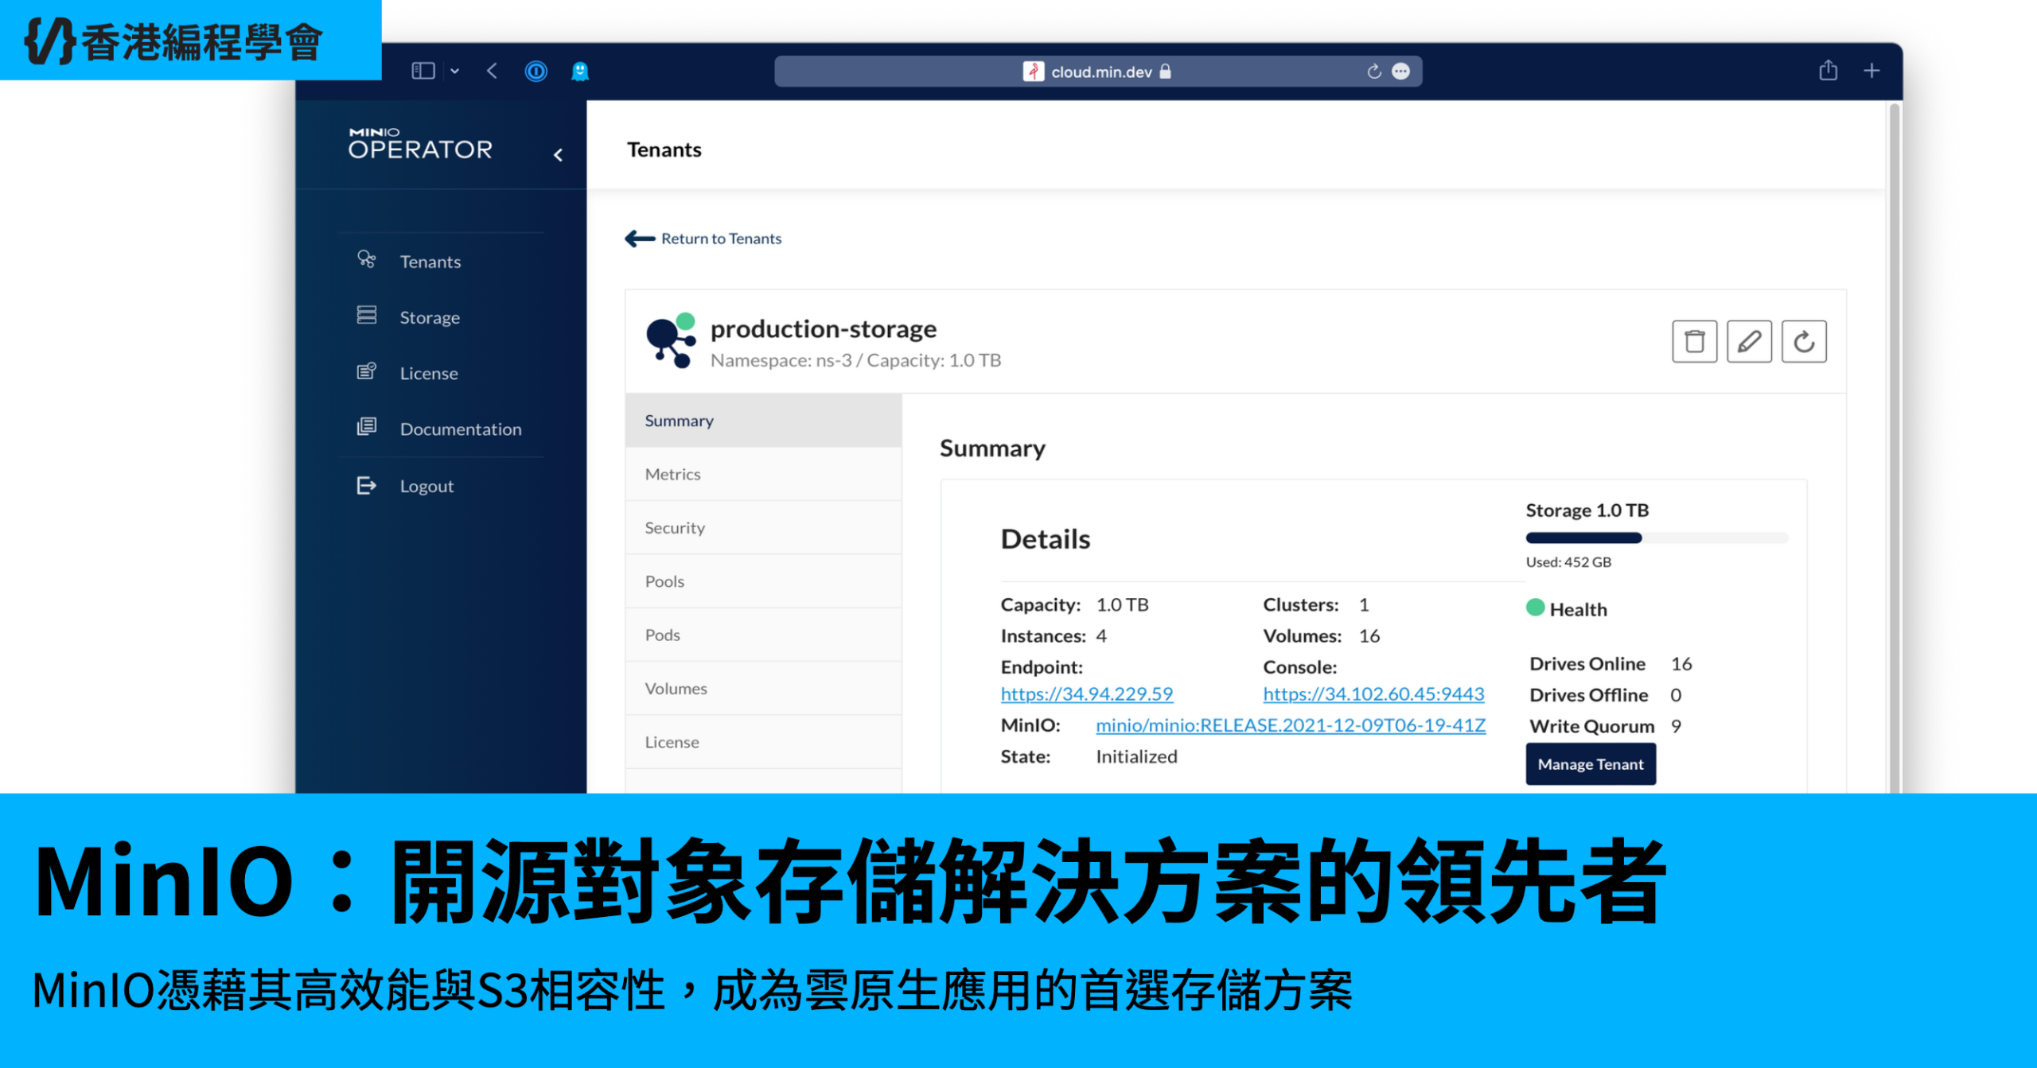Click the 'Used: 452 GB' label
This screenshot has width=2037, height=1068.
[1568, 562]
